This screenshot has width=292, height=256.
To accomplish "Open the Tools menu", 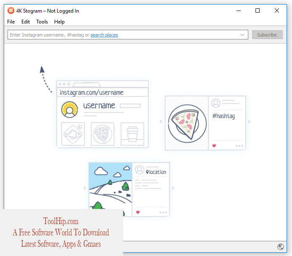I will (x=42, y=22).
